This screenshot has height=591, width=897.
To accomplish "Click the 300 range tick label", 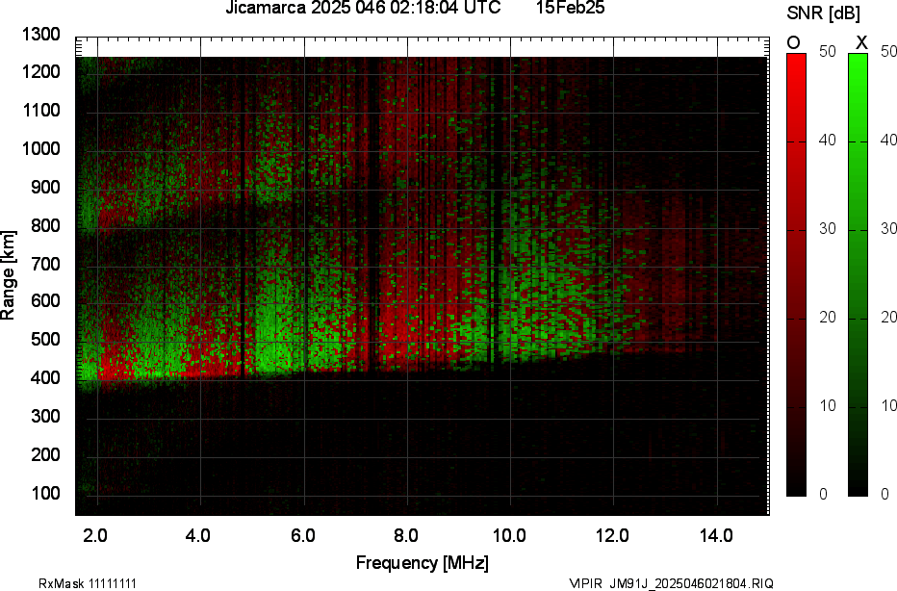I will click(x=45, y=416).
